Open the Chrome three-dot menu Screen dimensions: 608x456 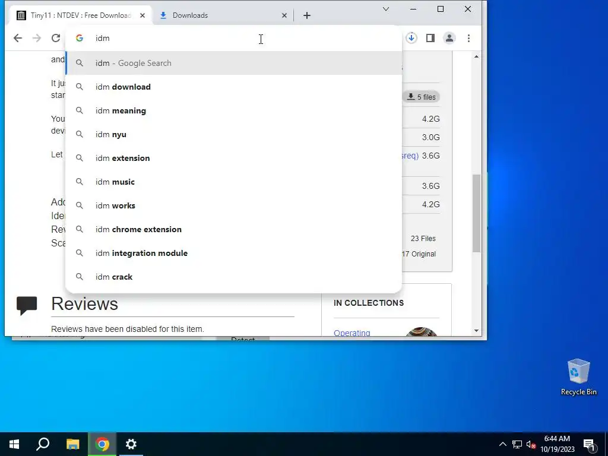(469, 38)
